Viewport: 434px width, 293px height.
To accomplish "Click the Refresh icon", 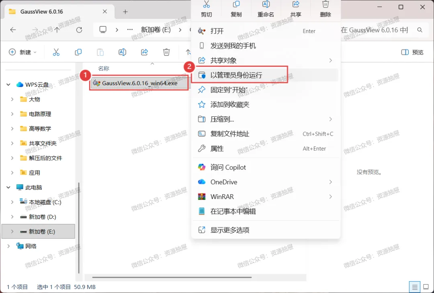I will 79,30.
